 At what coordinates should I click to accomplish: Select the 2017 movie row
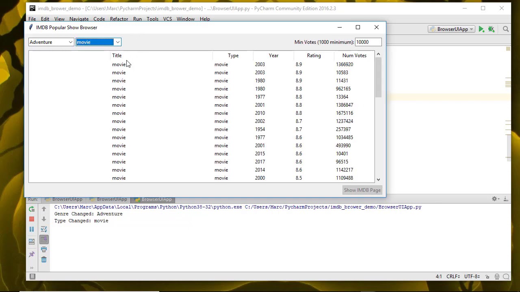[x=202, y=162]
